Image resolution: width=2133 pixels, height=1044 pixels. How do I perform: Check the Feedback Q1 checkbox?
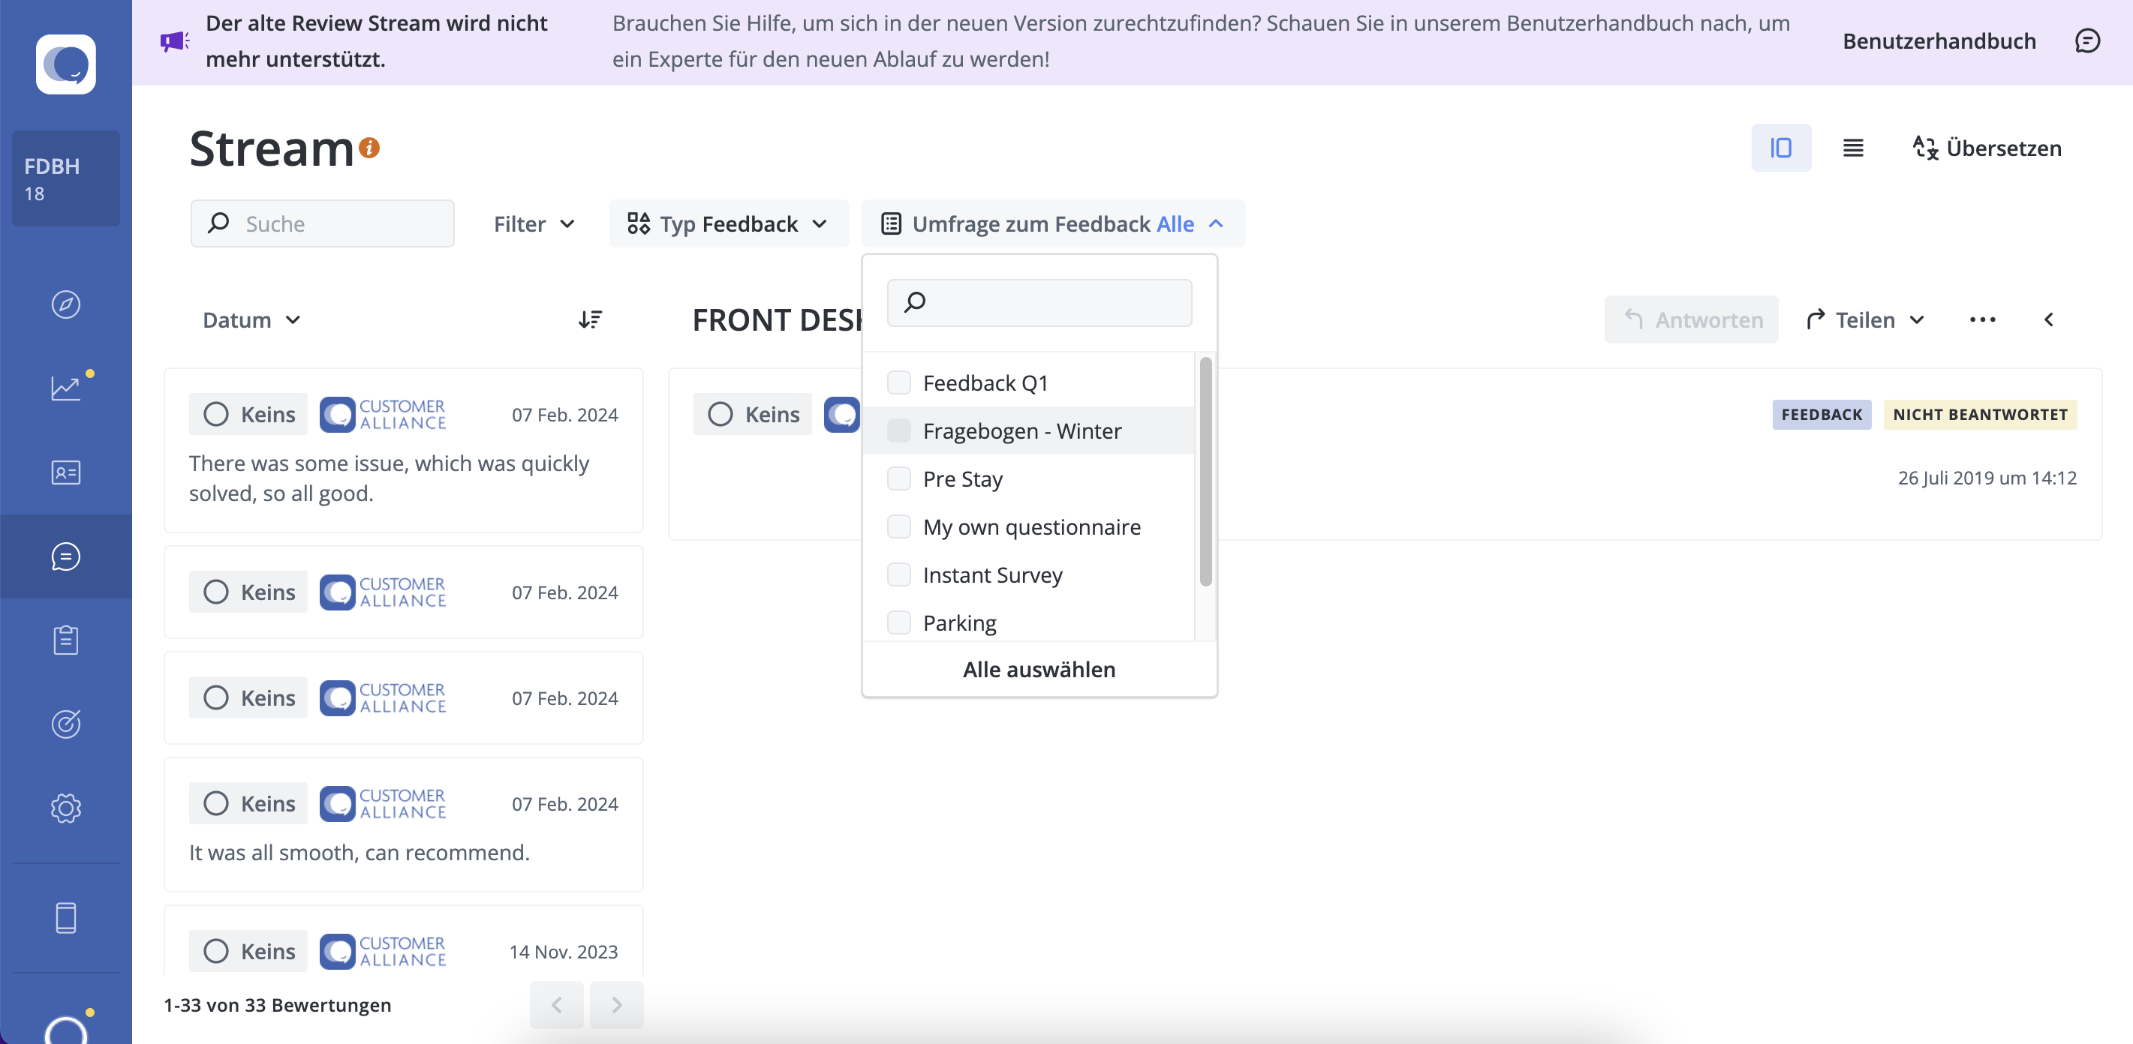click(898, 382)
